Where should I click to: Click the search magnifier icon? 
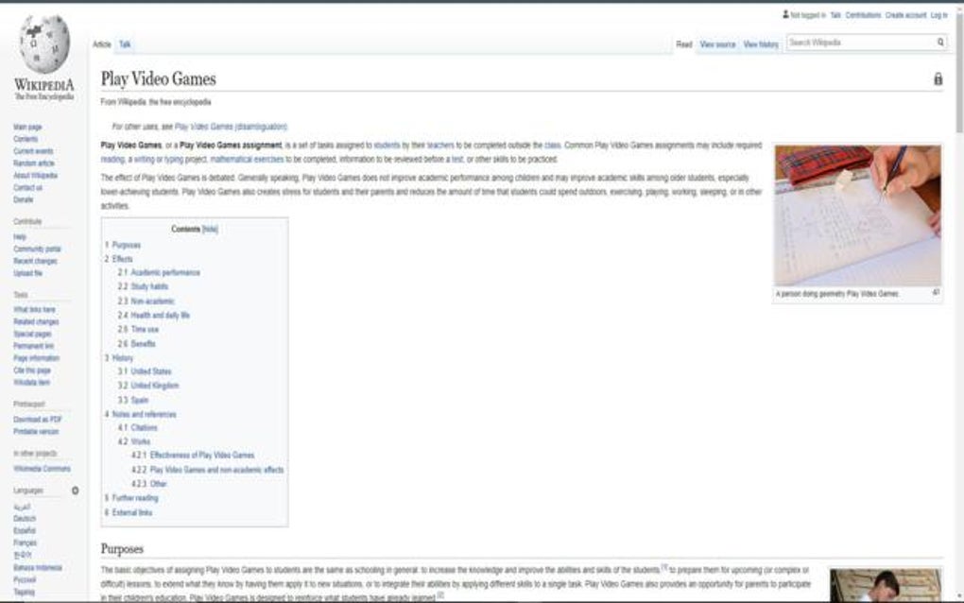[940, 43]
